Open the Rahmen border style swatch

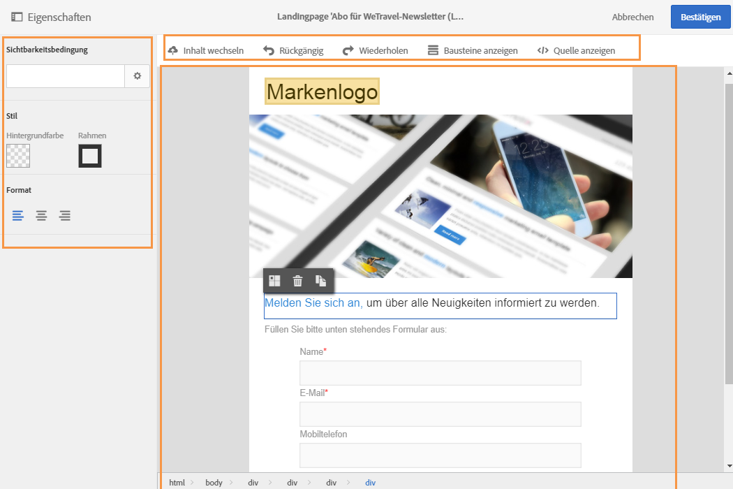pyautogui.click(x=90, y=156)
